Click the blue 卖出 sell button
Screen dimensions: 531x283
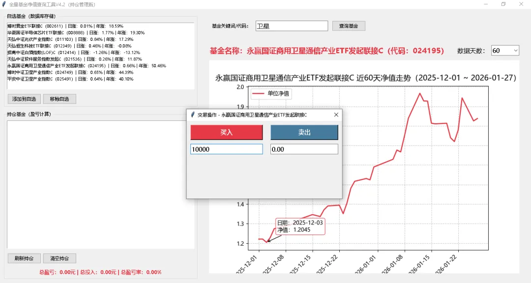pyautogui.click(x=304, y=132)
